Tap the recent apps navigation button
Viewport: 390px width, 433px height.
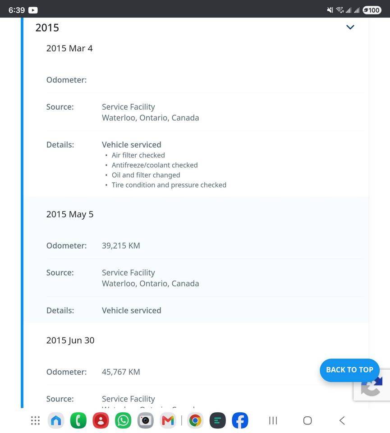[x=273, y=420]
